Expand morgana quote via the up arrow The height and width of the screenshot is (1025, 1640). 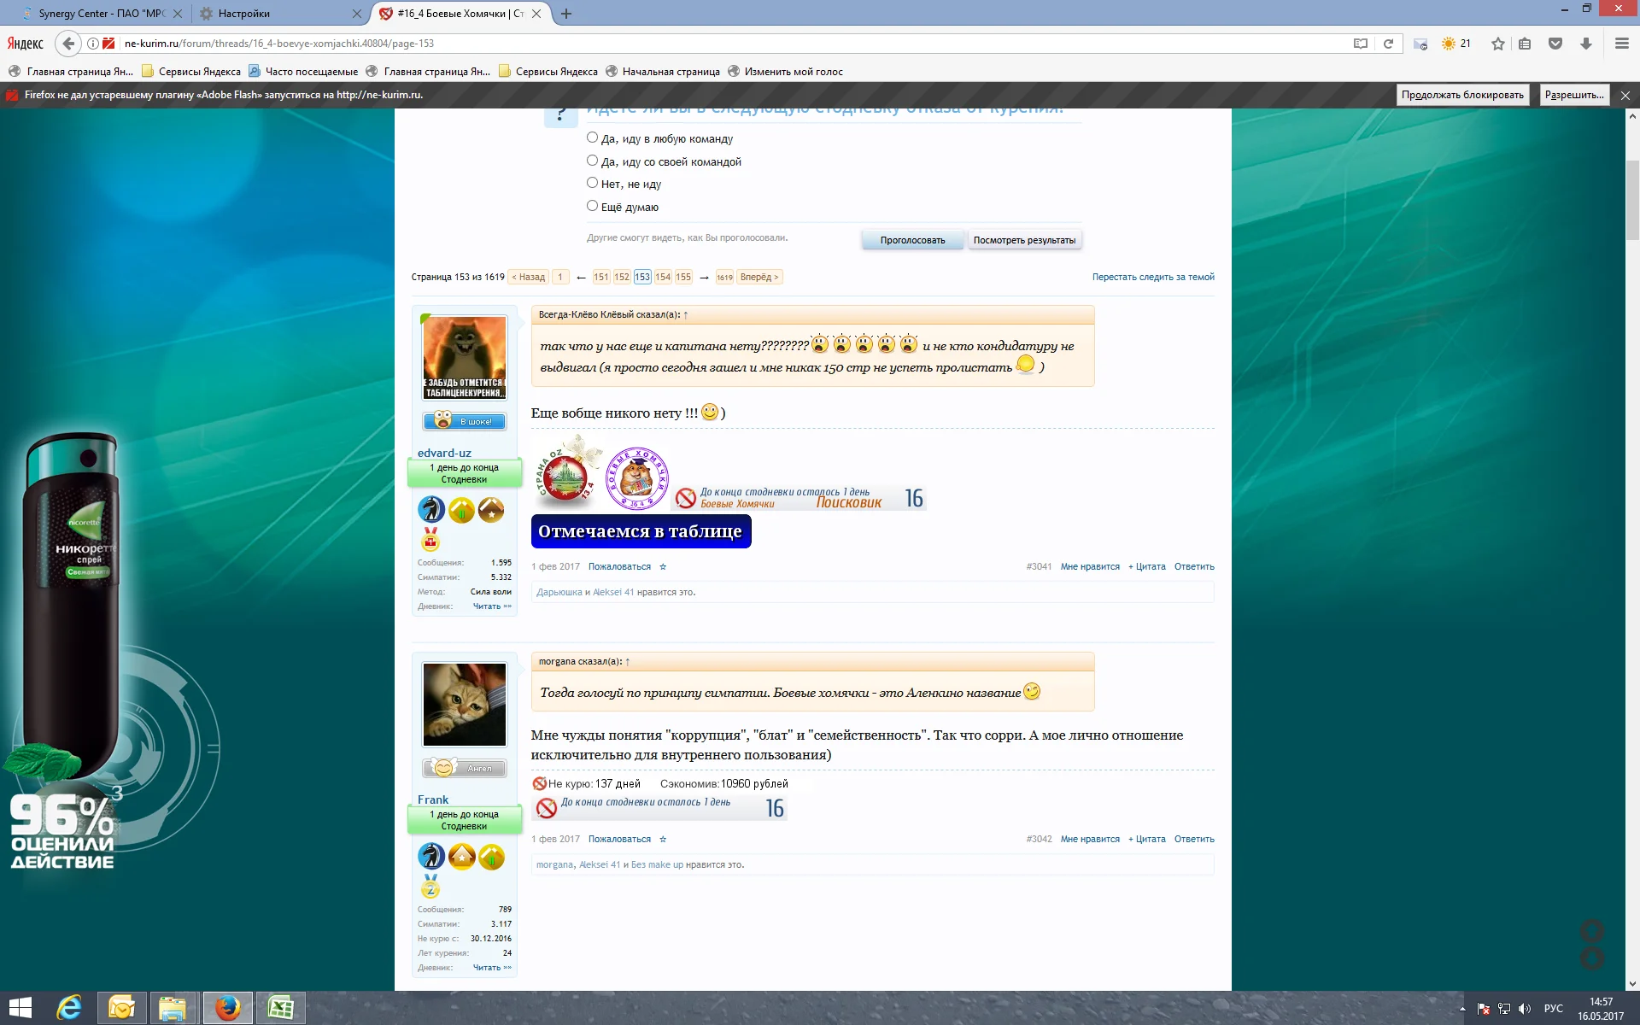(627, 662)
